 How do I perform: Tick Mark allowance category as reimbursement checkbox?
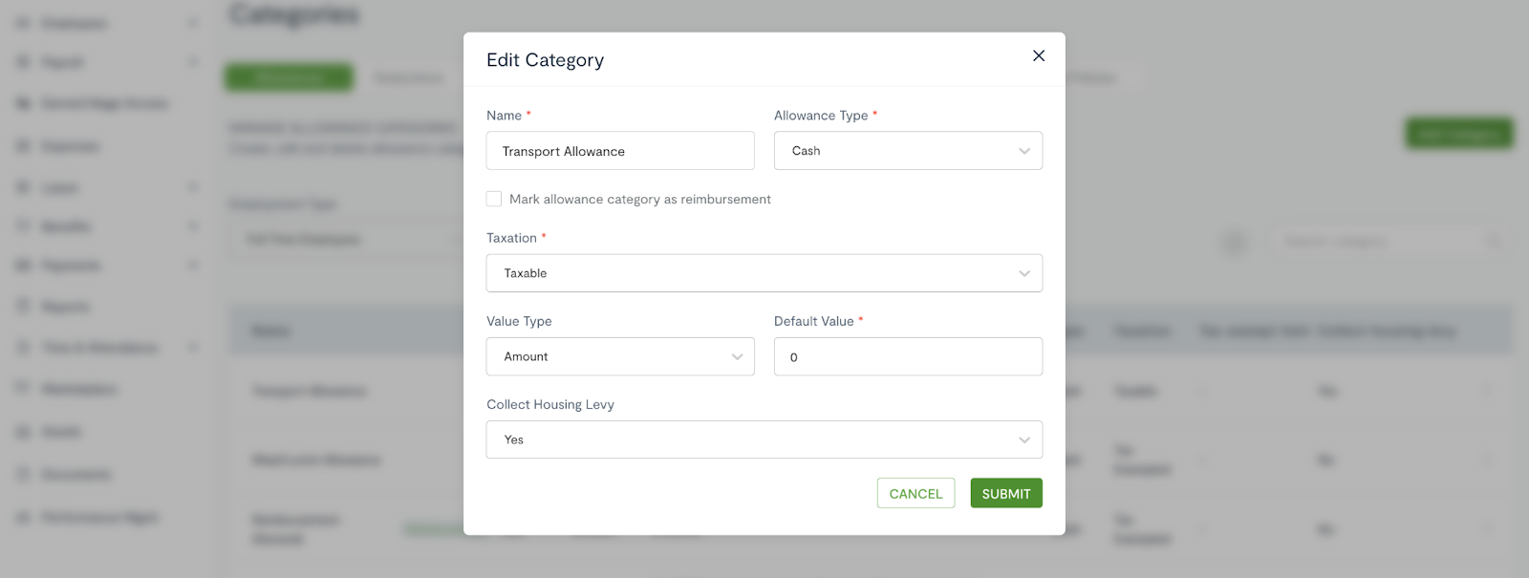(x=494, y=199)
